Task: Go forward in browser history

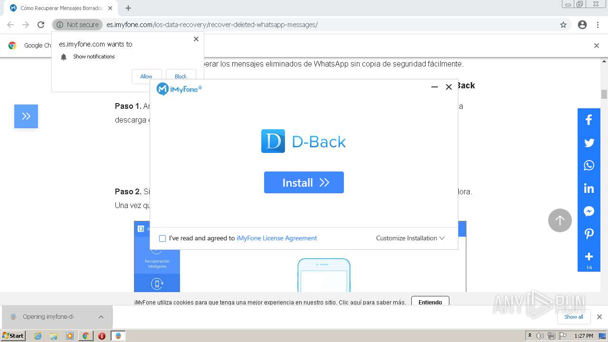Action: [x=26, y=25]
